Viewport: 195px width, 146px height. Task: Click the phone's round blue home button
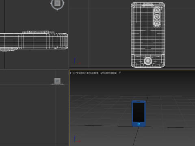139,124
